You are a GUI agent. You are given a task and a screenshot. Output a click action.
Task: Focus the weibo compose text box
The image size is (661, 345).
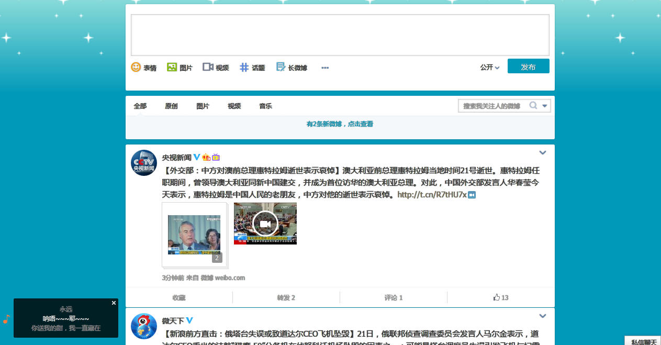coord(340,35)
